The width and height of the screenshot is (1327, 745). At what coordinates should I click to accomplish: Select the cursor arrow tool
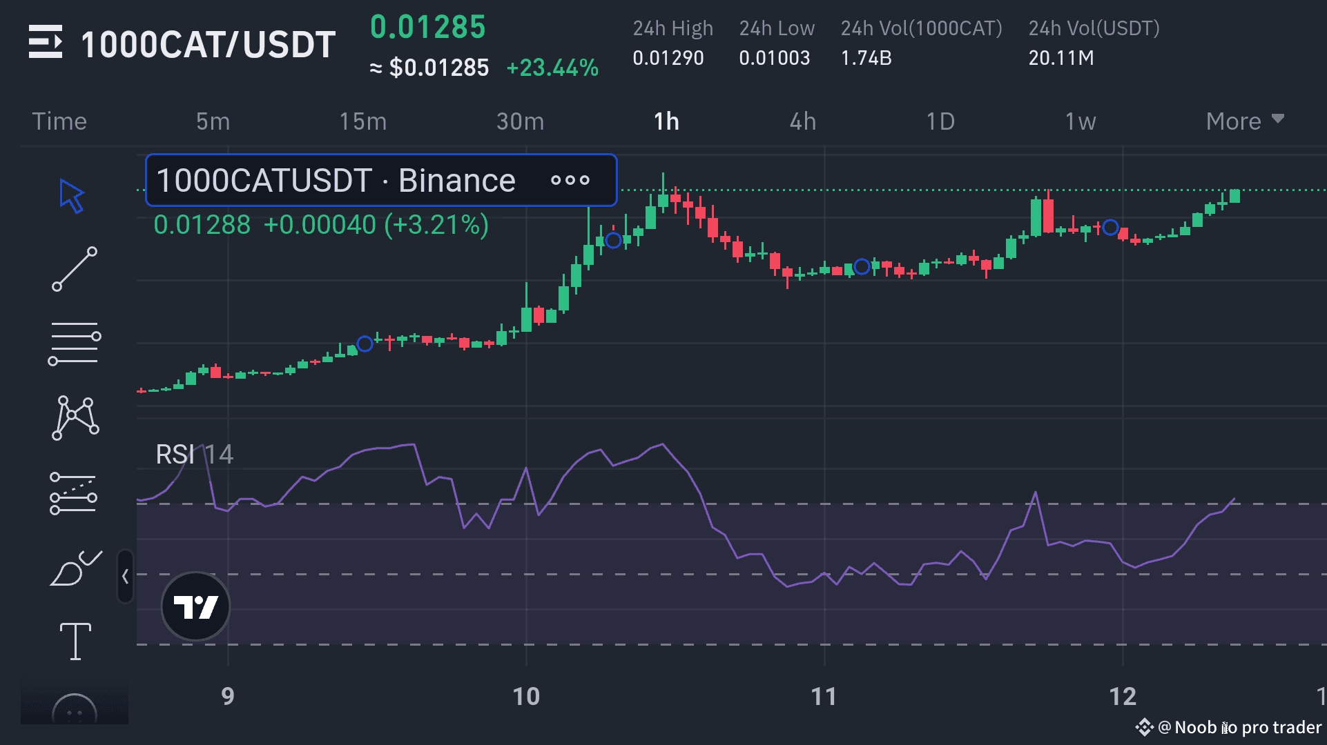click(72, 196)
